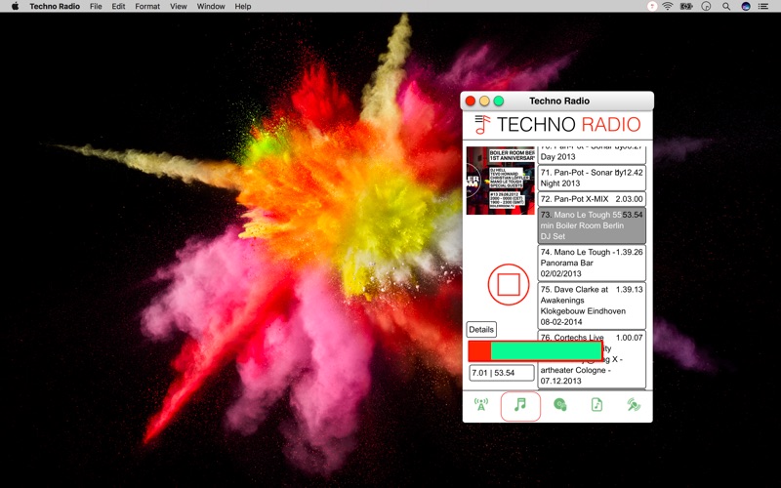Screen dimensions: 781x488
Task: Open Spotlight search magnifier
Action: (726, 7)
